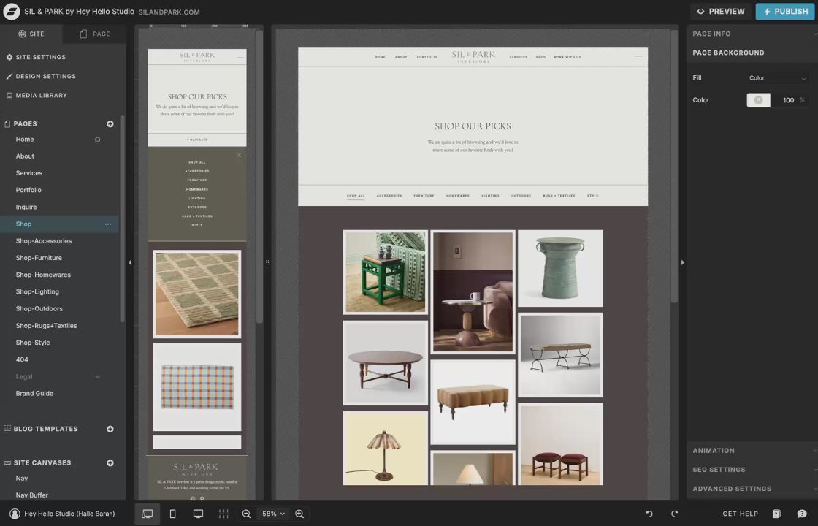This screenshot has width=818, height=526.
Task: Open the help chat bubble icon
Action: tap(802, 514)
